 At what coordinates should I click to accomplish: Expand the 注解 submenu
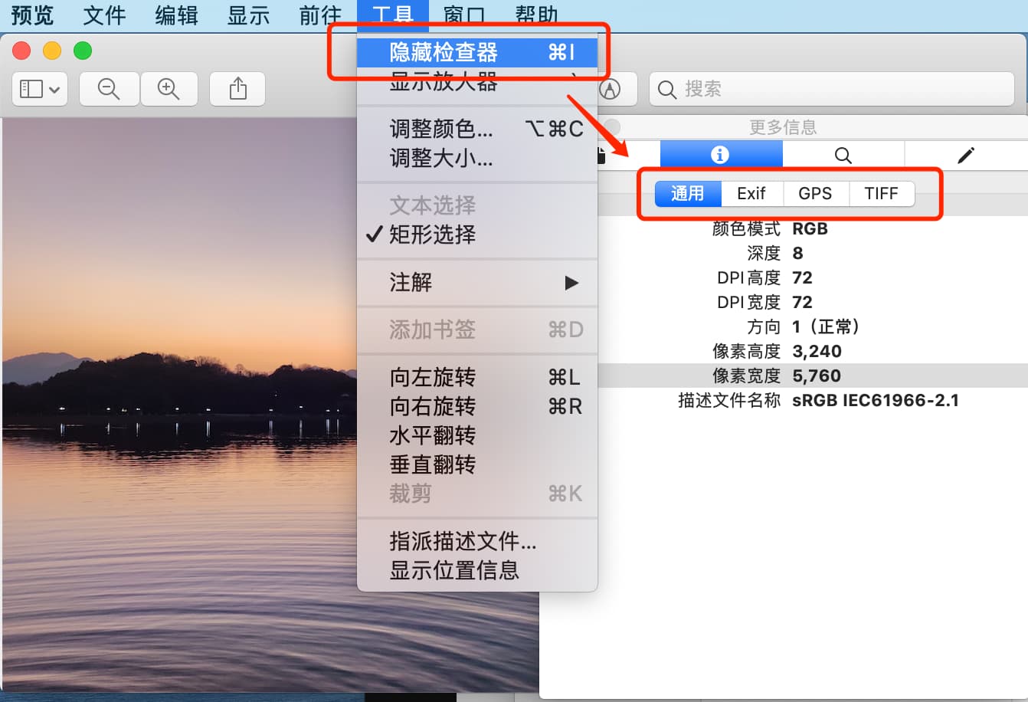click(477, 282)
